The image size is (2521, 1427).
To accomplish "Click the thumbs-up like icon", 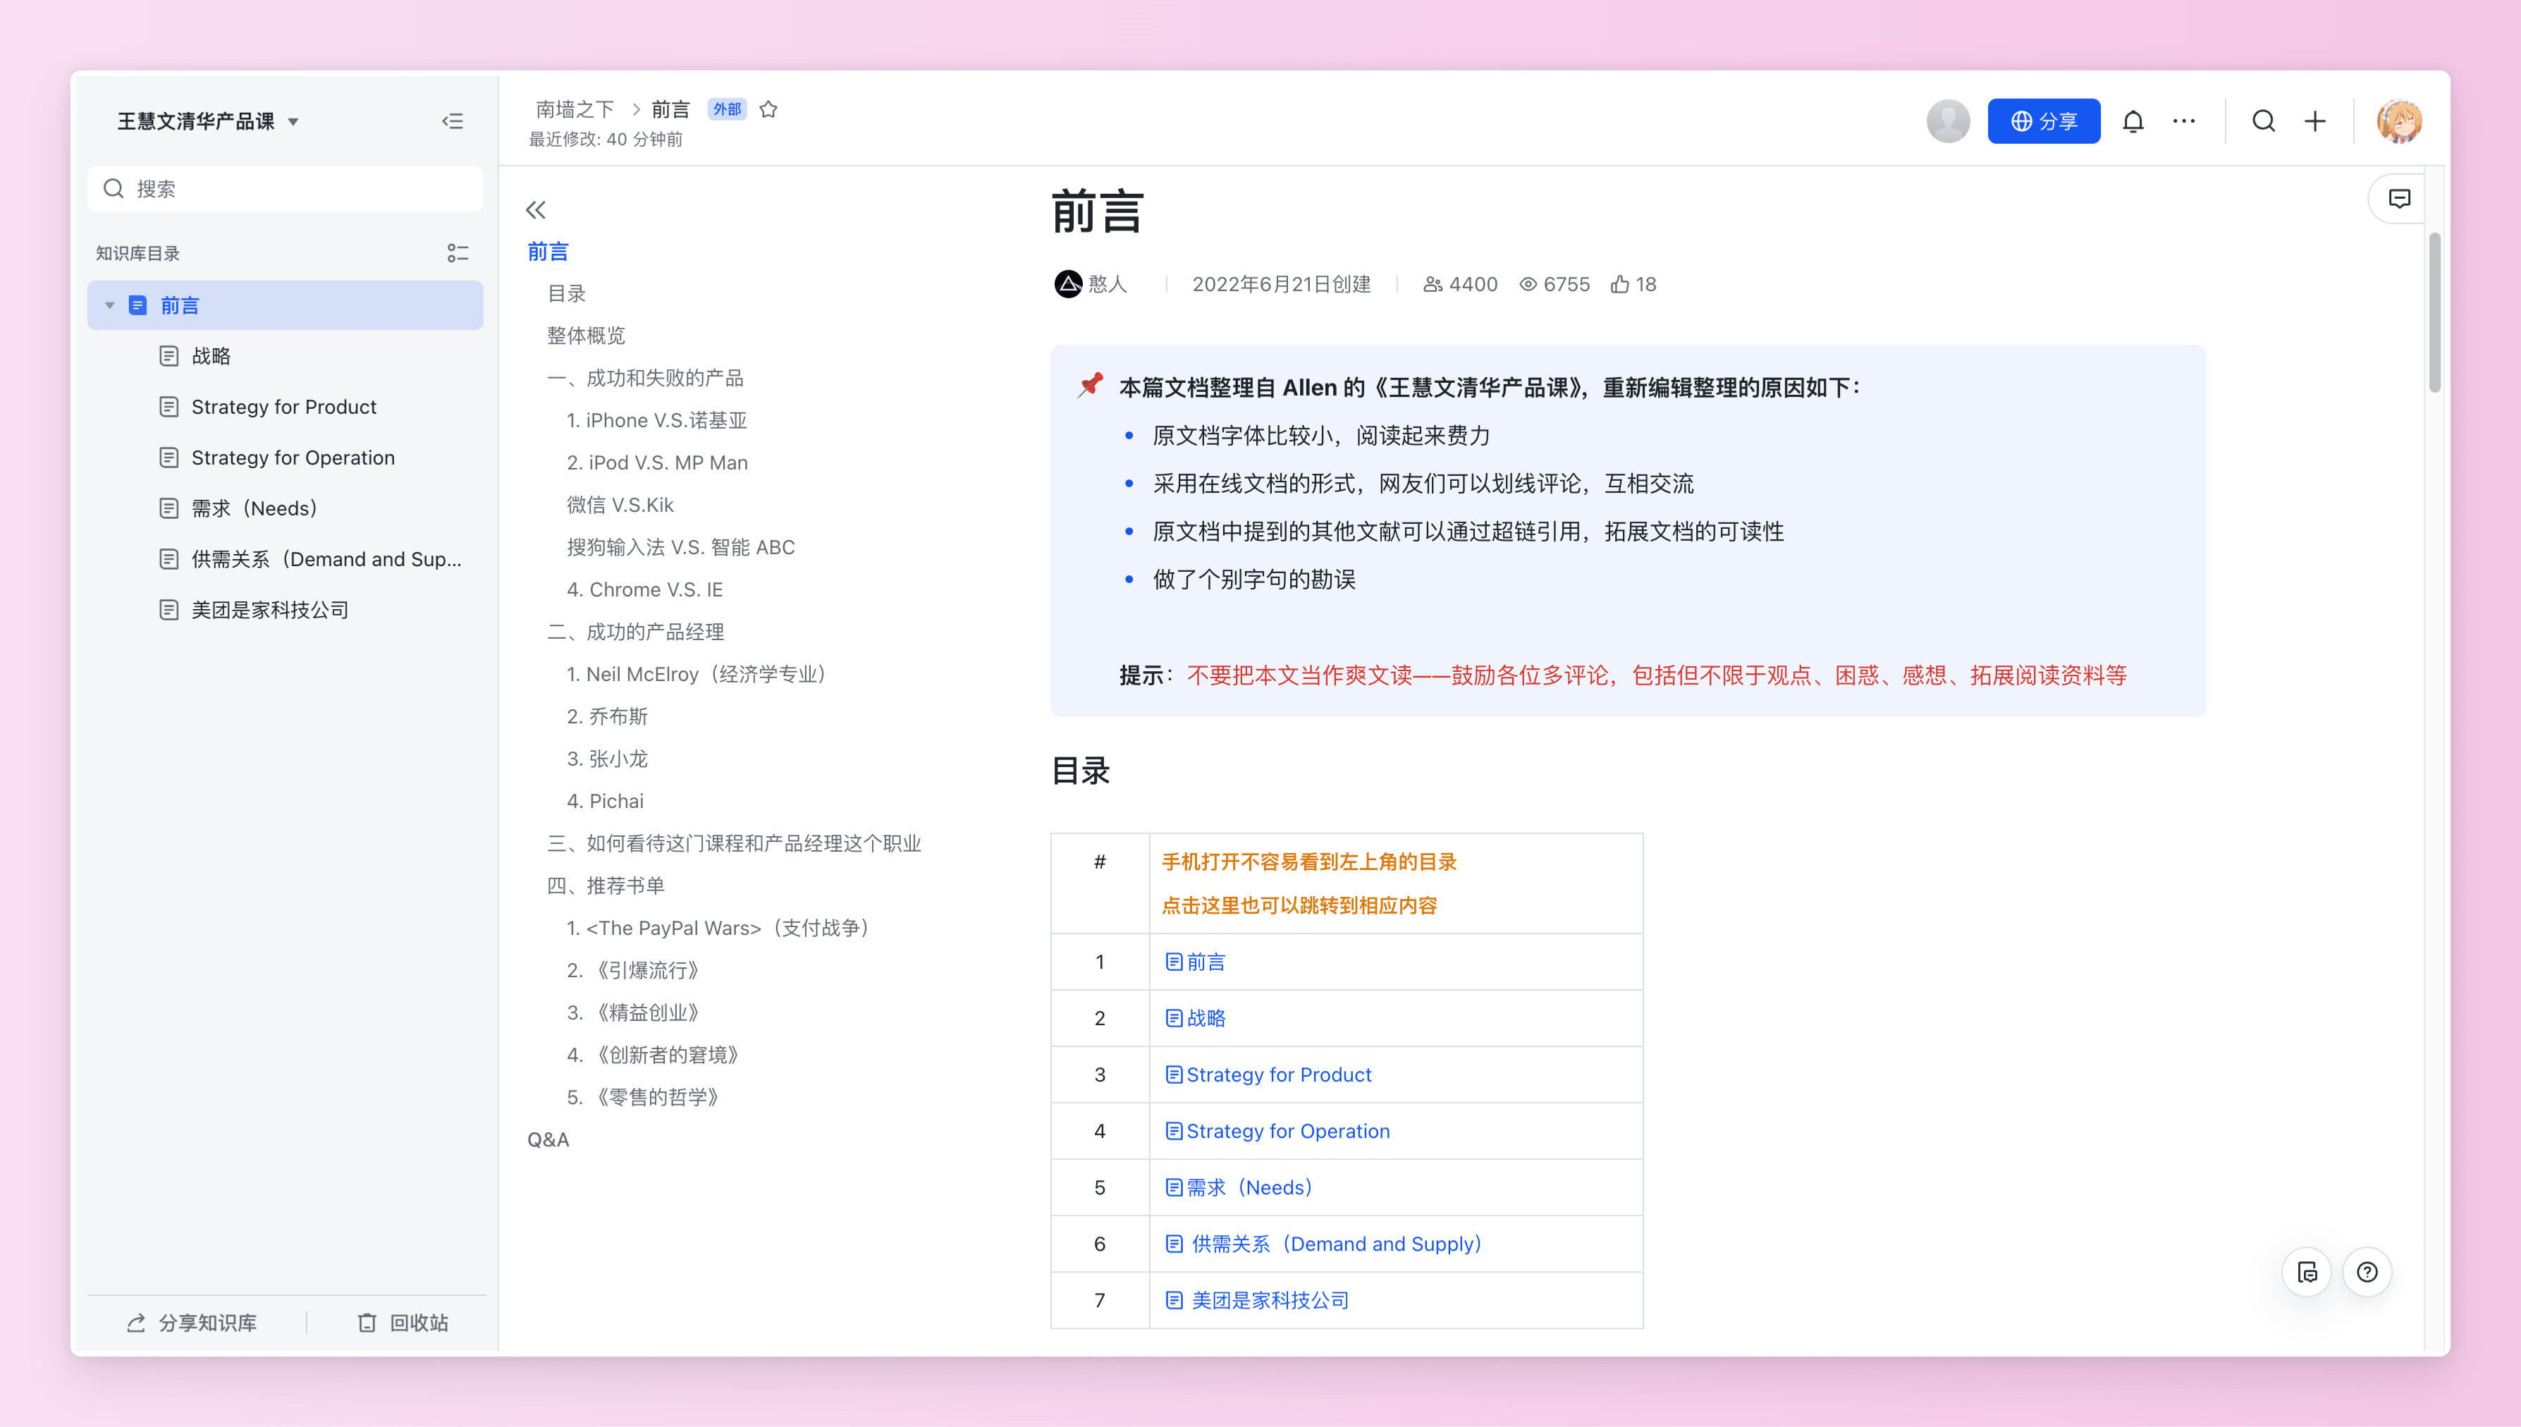I will pyautogui.click(x=1619, y=284).
